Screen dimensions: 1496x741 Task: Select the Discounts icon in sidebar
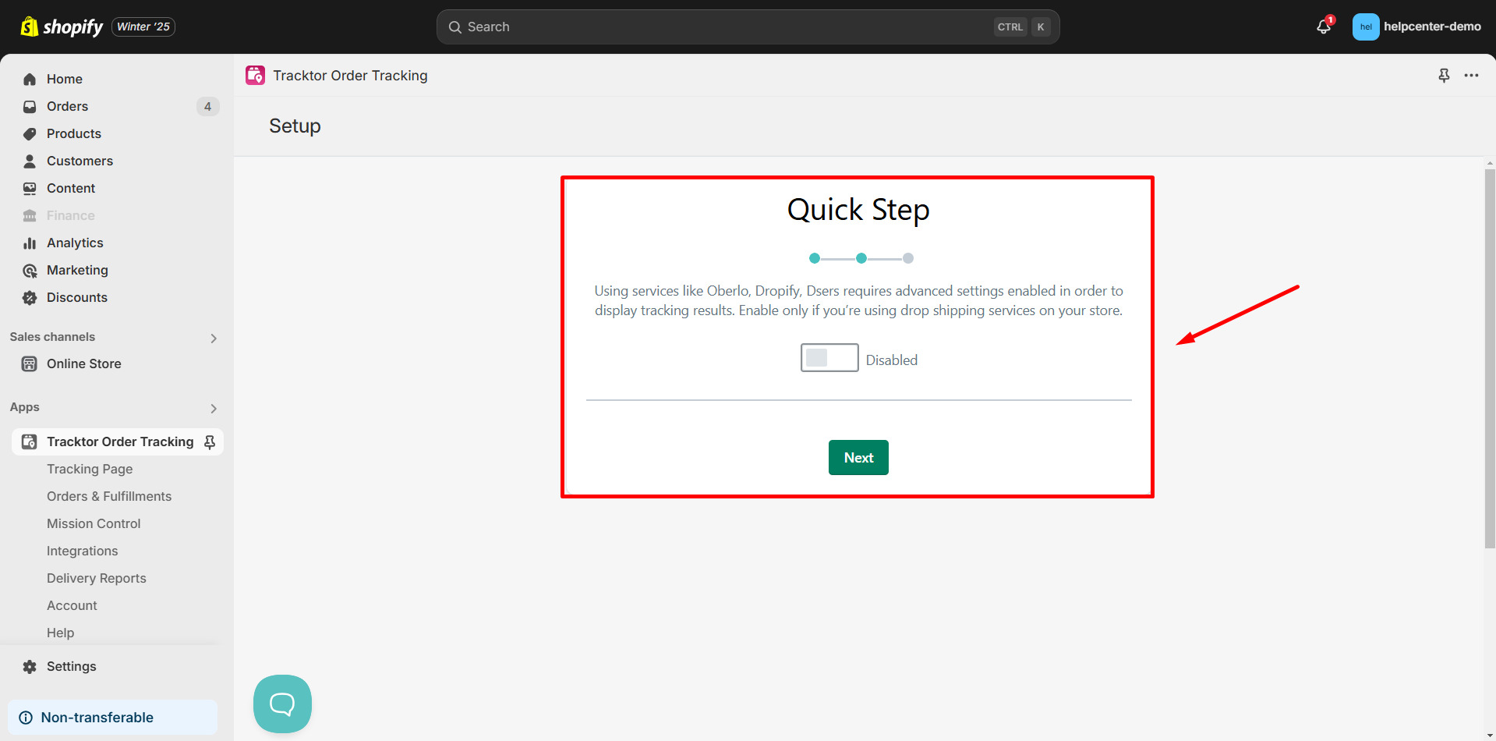(29, 297)
